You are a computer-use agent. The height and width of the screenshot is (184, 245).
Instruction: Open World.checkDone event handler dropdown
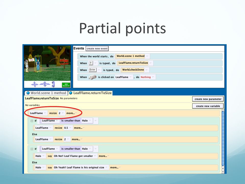point(147,70)
